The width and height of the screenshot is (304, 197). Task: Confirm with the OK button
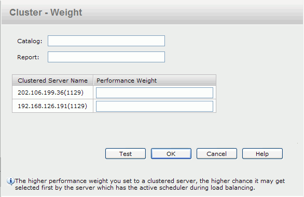[x=171, y=154]
